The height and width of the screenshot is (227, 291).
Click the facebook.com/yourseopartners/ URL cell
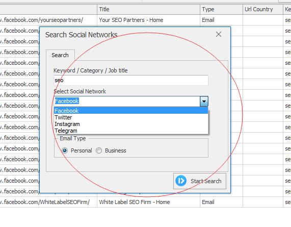[48, 20]
